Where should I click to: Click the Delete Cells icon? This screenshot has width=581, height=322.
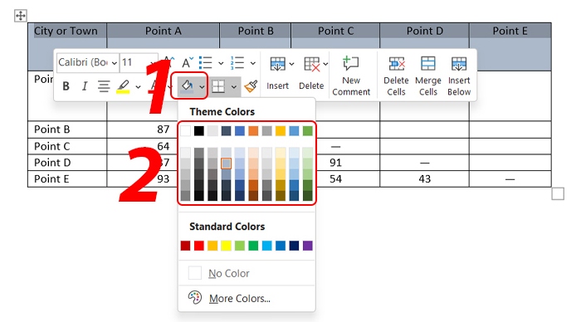click(x=396, y=64)
